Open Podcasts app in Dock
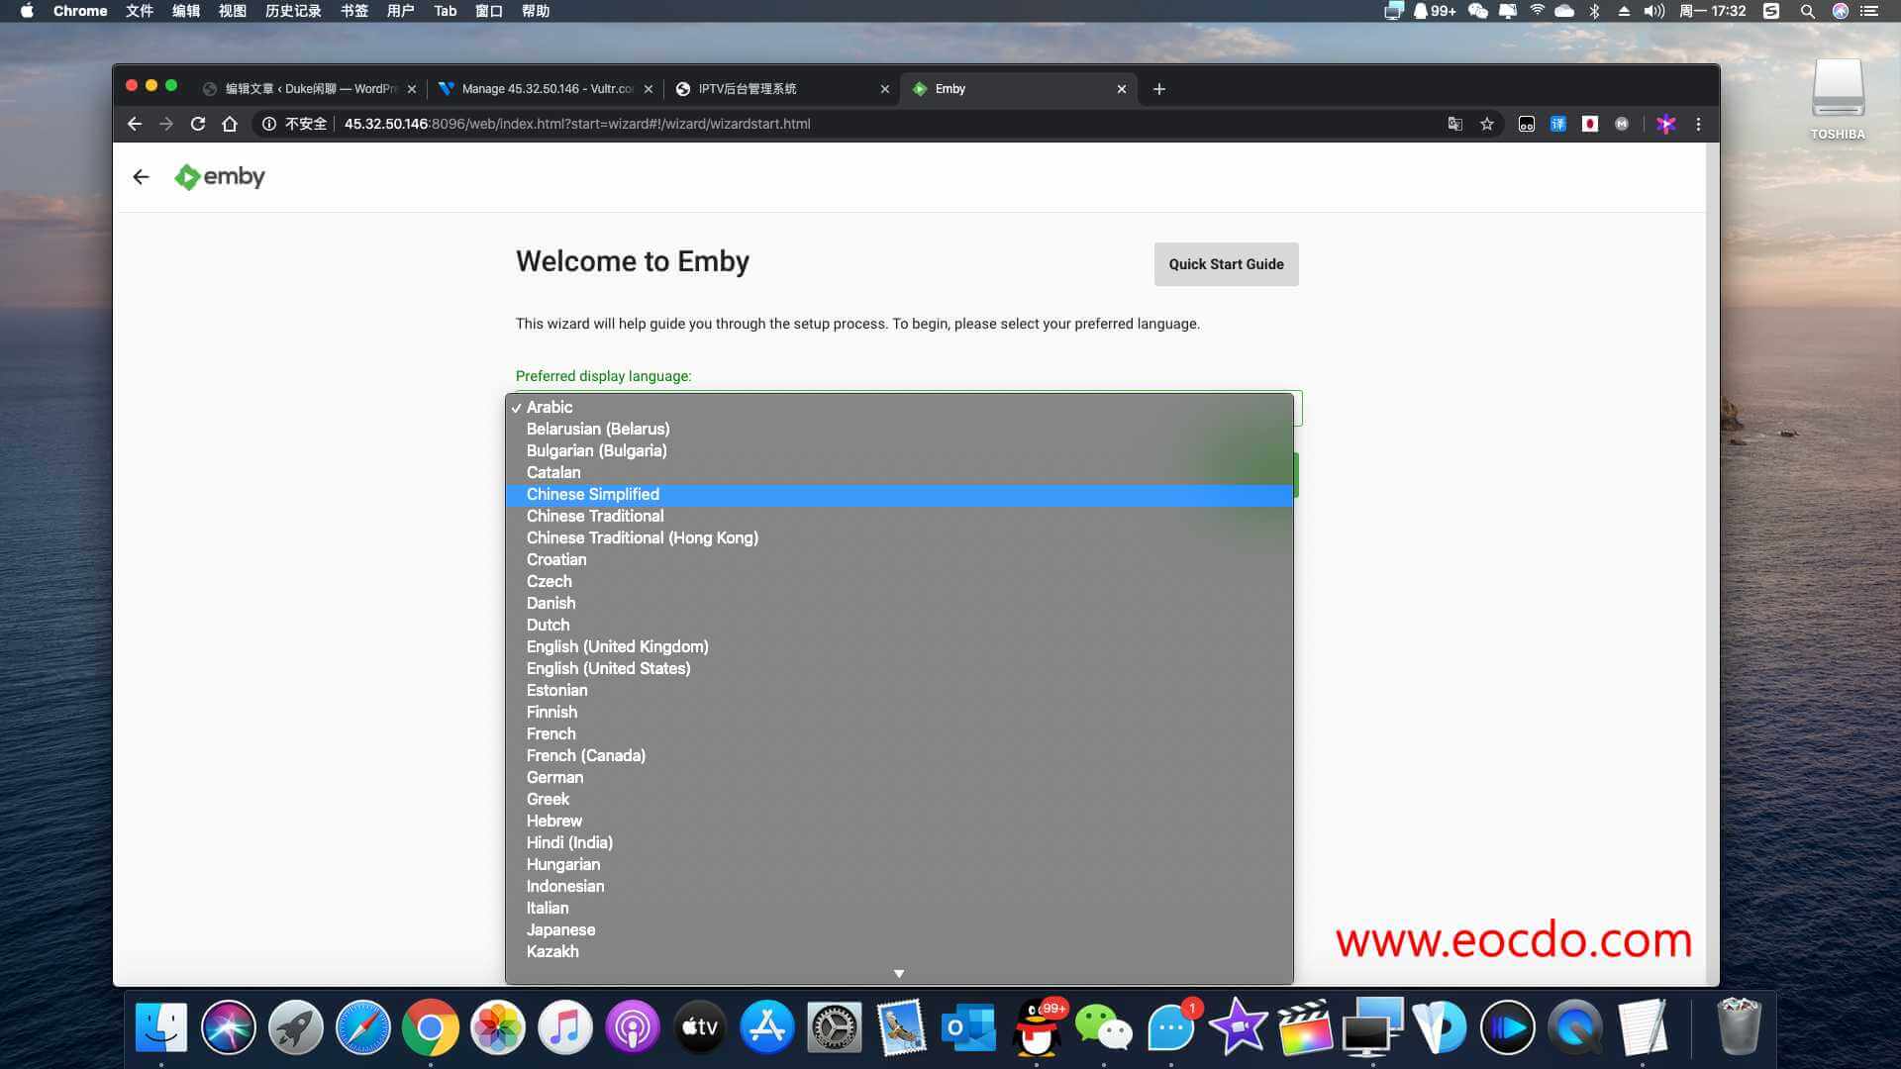The height and width of the screenshot is (1069, 1901). point(632,1027)
